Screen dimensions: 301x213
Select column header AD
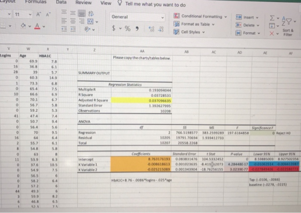[x=240, y=52]
